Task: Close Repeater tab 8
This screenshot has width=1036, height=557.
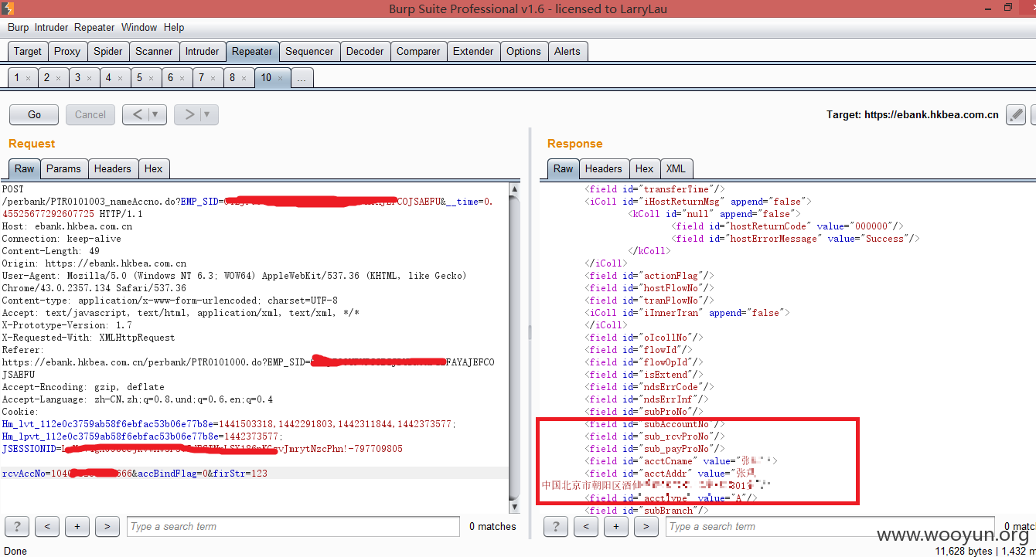Action: point(244,78)
